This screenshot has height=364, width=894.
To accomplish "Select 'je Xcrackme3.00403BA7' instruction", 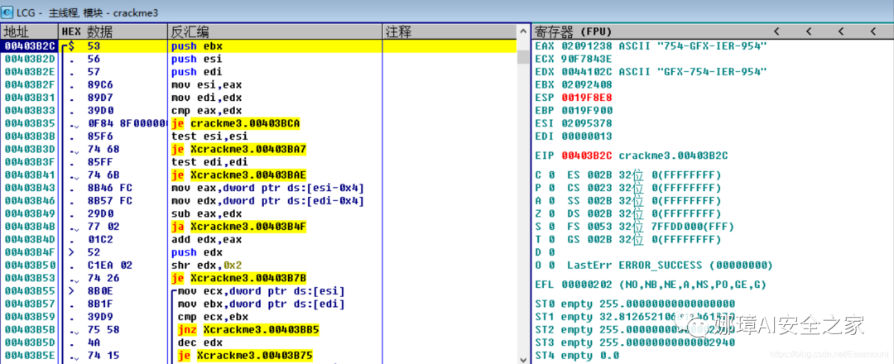I will point(238,149).
